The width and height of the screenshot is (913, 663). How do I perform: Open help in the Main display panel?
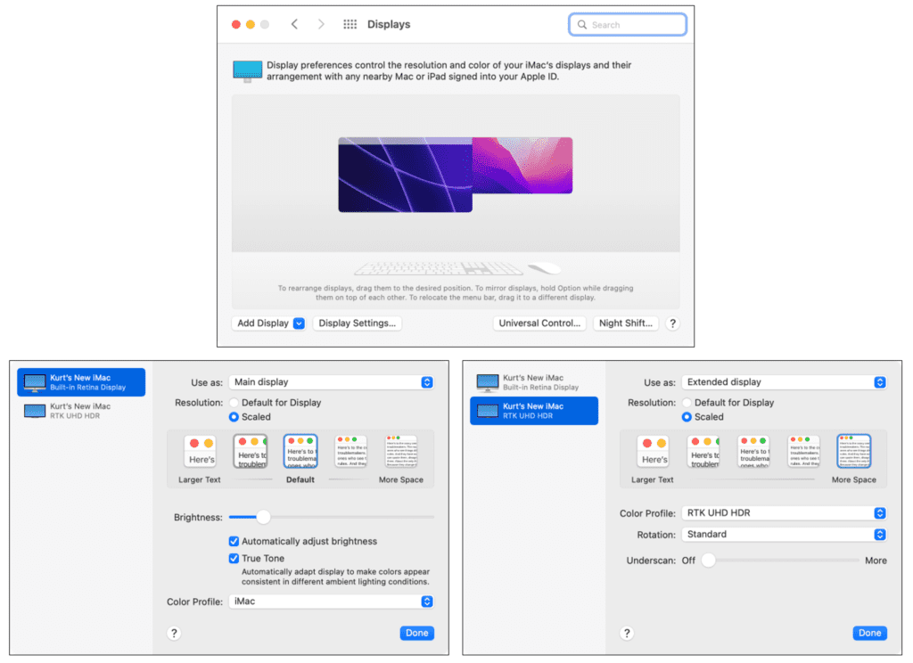(x=174, y=634)
